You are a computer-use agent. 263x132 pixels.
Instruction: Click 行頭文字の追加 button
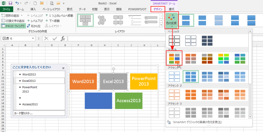13,21
